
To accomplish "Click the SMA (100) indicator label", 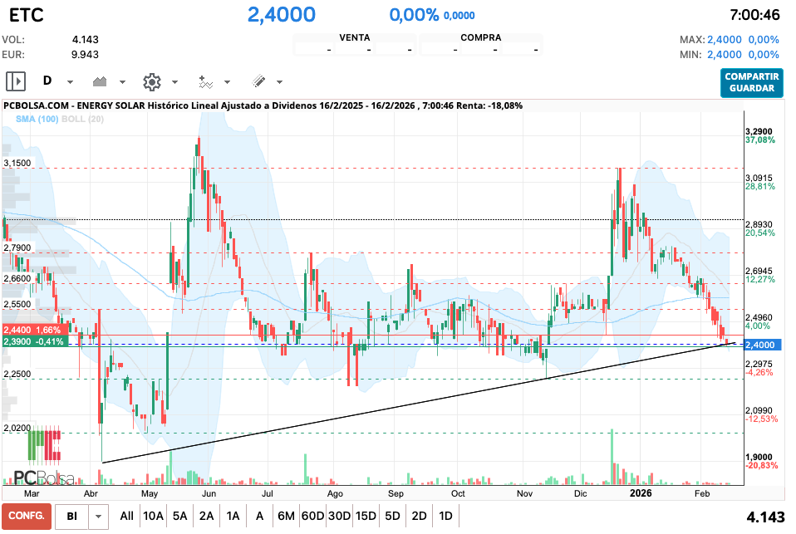I will pyautogui.click(x=37, y=120).
